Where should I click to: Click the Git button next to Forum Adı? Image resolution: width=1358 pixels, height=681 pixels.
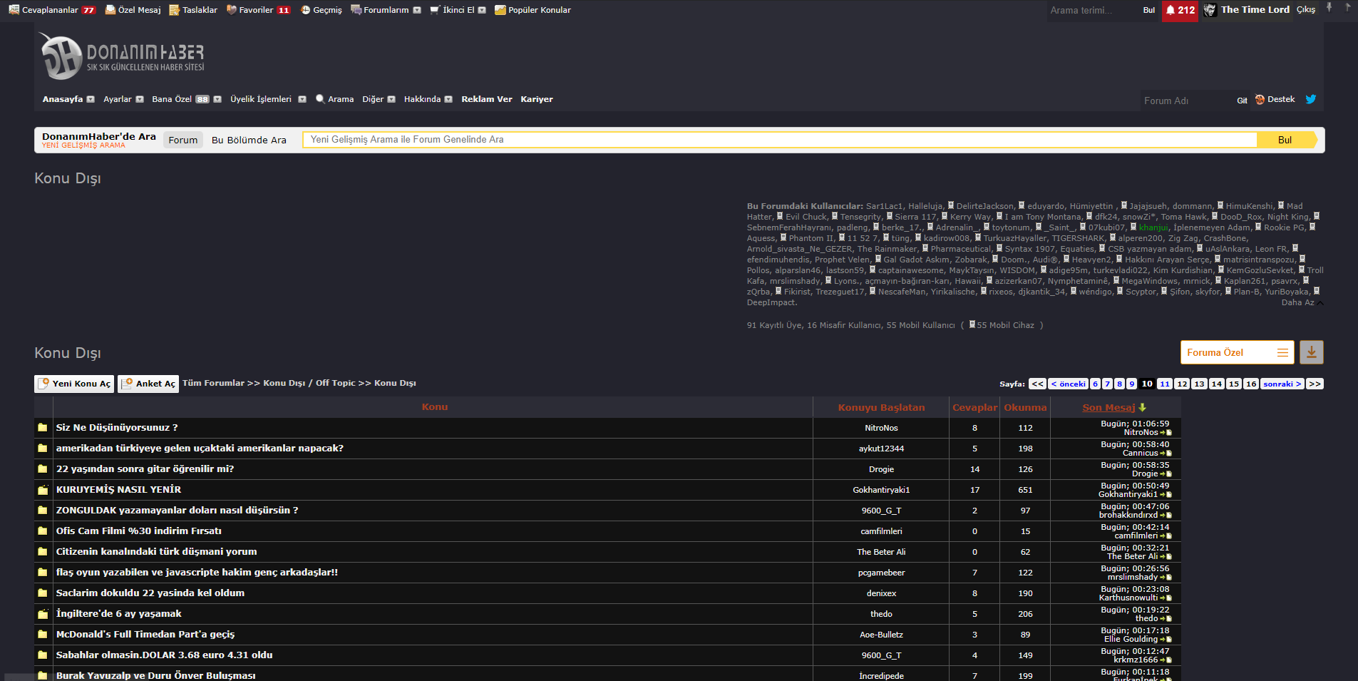click(1242, 101)
